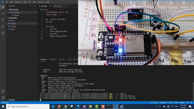
Task: Open green Camtasia icon in taskbar
Action: point(97,106)
